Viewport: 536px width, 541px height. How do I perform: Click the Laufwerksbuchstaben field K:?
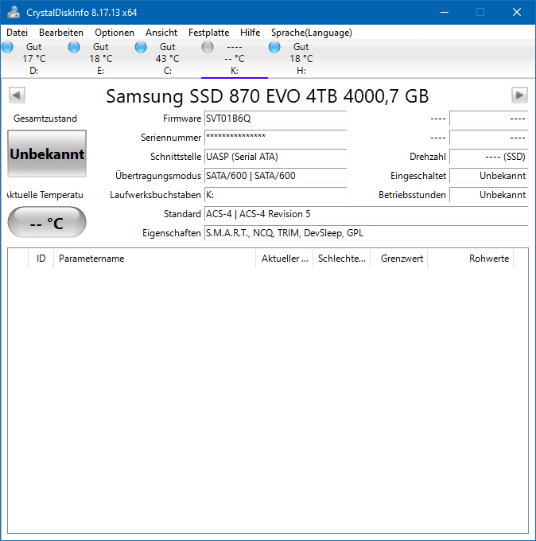coord(276,195)
